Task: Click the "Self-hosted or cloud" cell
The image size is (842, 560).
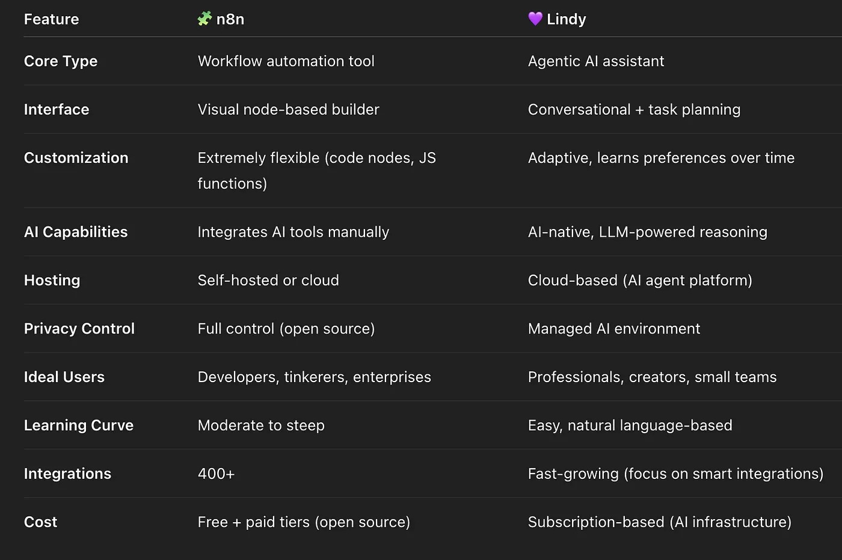Action: [268, 281]
